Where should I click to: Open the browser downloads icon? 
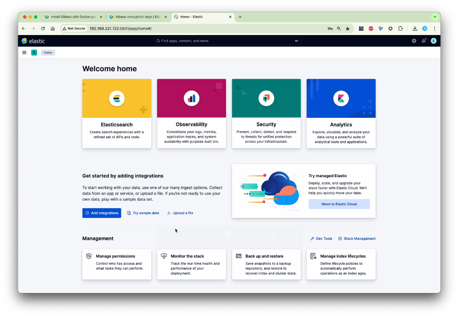(415, 28)
